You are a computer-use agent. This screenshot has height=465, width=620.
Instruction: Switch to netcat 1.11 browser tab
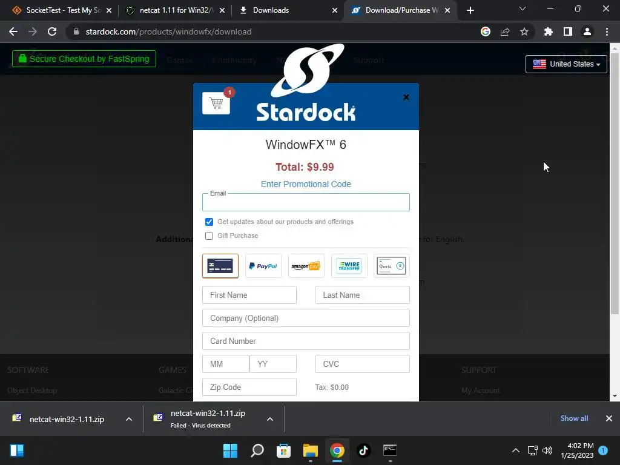(x=174, y=10)
